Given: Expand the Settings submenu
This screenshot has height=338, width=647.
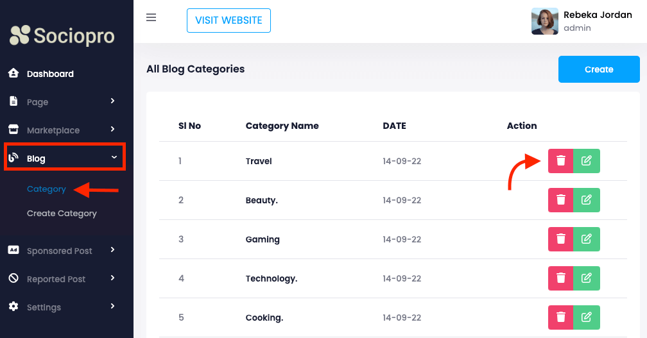Looking at the screenshot, I should tap(113, 307).
